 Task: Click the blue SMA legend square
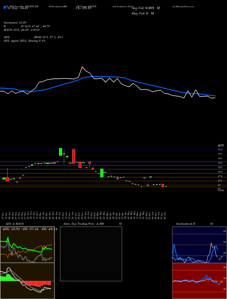(5, 8)
